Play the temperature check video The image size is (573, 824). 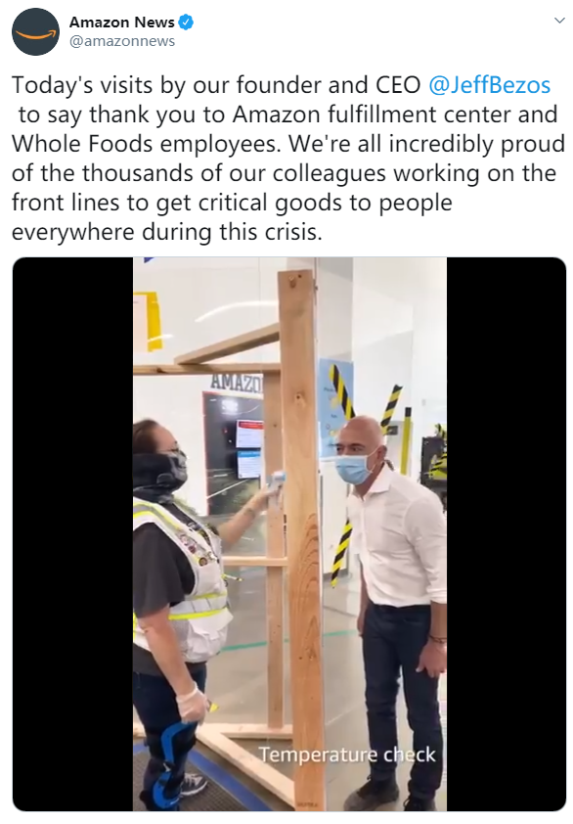point(289,534)
